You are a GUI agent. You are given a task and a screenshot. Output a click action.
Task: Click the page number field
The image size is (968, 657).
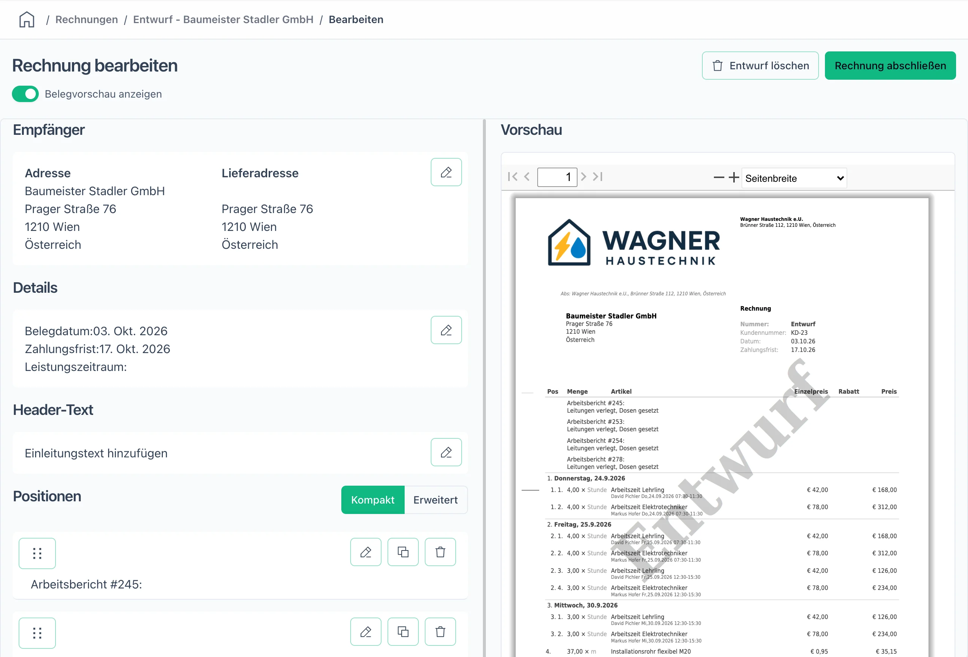point(557,177)
